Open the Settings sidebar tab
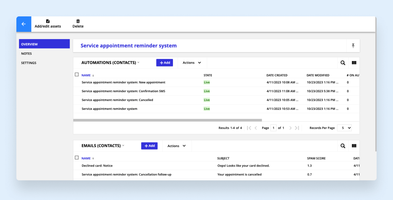Viewport: 393px width, 200px height. click(29, 63)
